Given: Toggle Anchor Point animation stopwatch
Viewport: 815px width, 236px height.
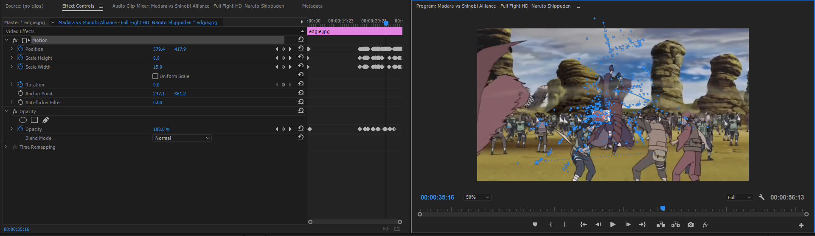Looking at the screenshot, I should [x=20, y=94].
